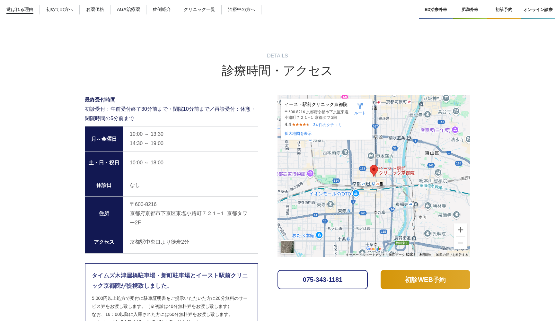Toggle satellite view via the map thumbnail
The width and height of the screenshot is (555, 321).
tap(287, 247)
